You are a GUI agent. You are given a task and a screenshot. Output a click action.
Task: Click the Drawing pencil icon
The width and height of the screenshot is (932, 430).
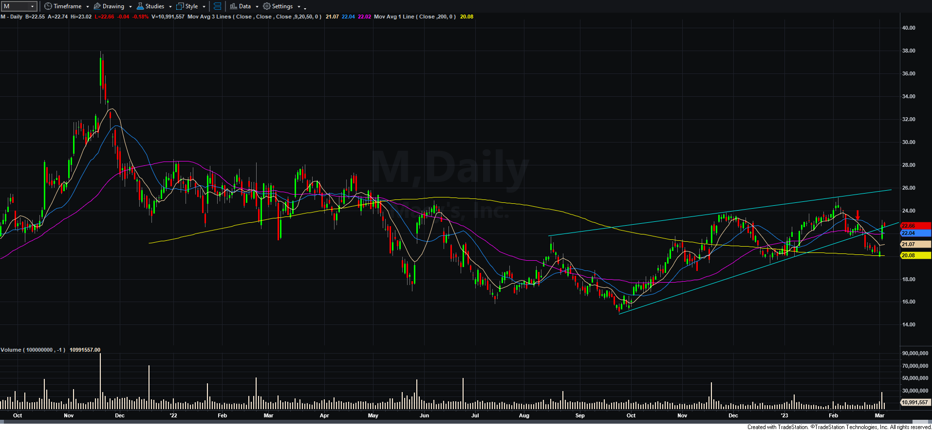(97, 6)
